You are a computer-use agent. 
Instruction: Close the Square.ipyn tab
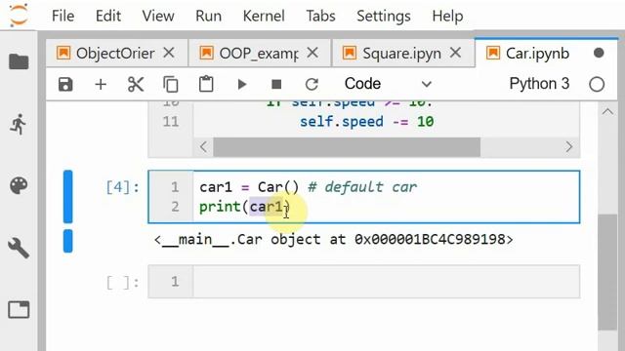pos(455,53)
